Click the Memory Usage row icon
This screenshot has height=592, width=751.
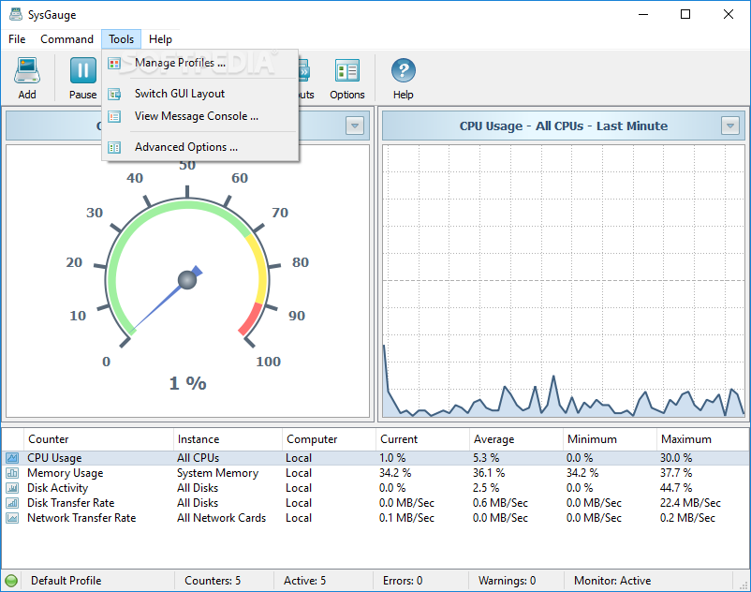click(x=12, y=473)
